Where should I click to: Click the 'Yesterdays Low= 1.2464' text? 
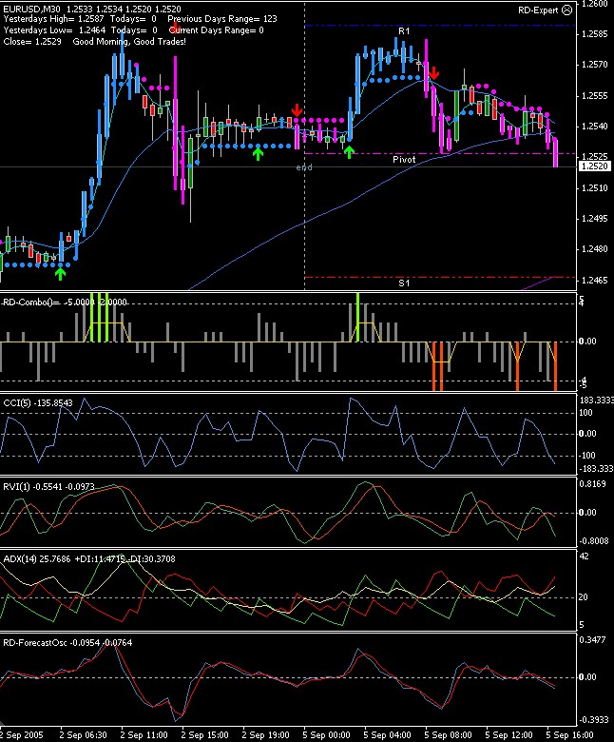pyautogui.click(x=54, y=30)
